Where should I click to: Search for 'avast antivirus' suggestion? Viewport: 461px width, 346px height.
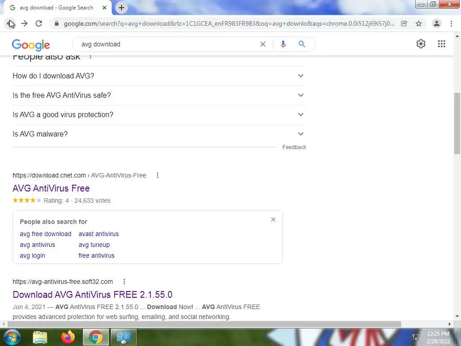pos(99,234)
